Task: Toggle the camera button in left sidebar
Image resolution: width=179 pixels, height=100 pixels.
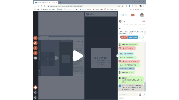Action: pyautogui.click(x=36, y=43)
